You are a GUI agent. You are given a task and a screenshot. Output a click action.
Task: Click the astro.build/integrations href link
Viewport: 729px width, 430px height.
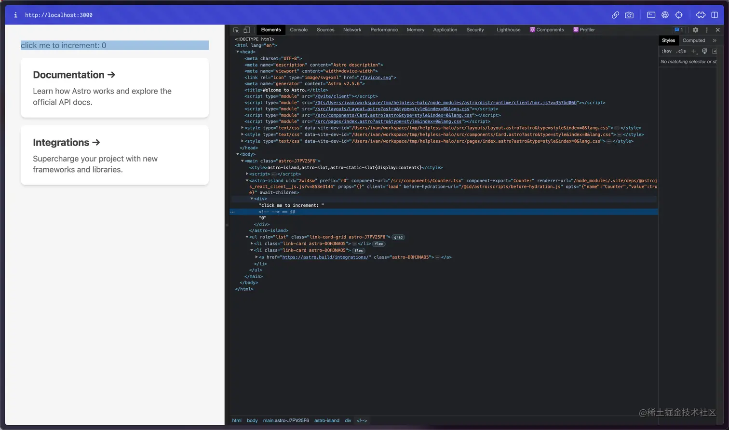click(x=326, y=257)
